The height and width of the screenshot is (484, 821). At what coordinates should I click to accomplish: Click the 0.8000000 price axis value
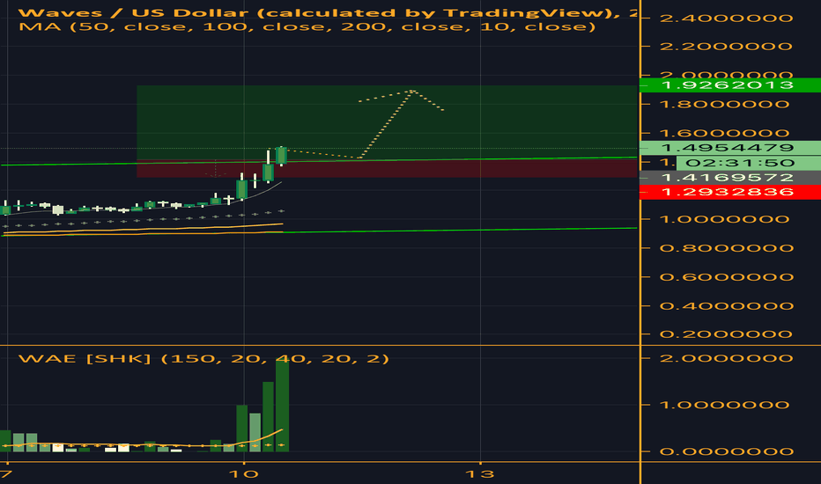pos(726,248)
